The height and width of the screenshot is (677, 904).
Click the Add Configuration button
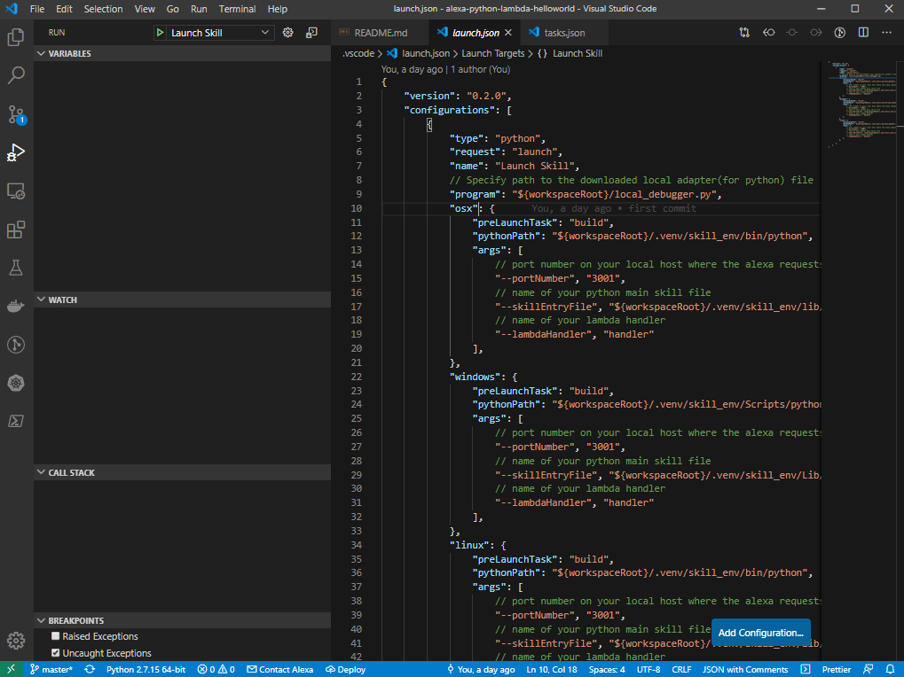tap(760, 633)
